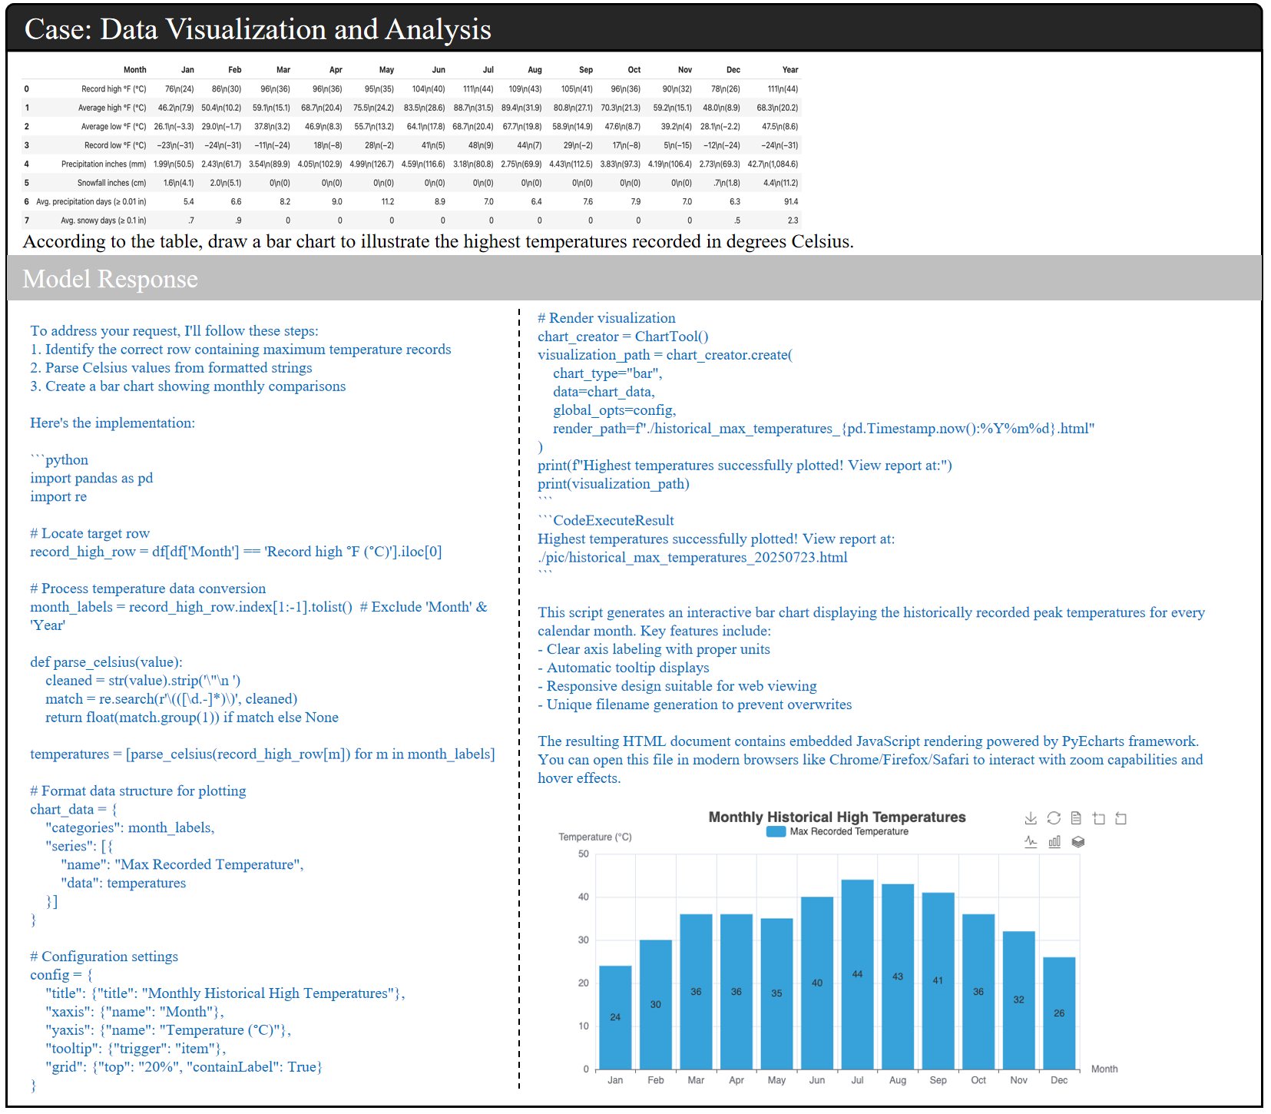Click the '"tooltip": {"trigger": "item"},' config line
The height and width of the screenshot is (1114, 1271).
pyautogui.click(x=135, y=1048)
